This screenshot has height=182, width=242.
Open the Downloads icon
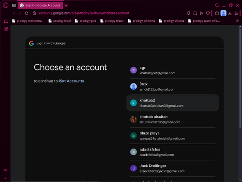(x=230, y=13)
